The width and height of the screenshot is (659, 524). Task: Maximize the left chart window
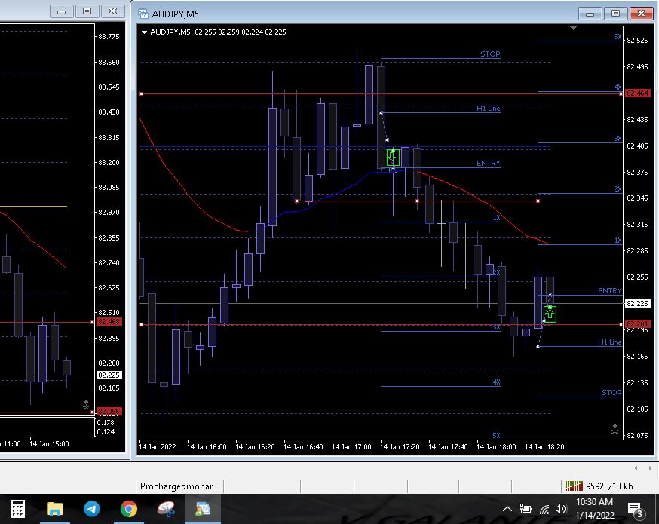pyautogui.click(x=87, y=11)
